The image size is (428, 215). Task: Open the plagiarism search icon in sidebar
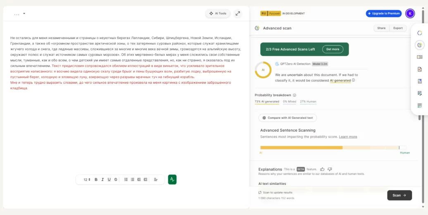[x=420, y=69]
